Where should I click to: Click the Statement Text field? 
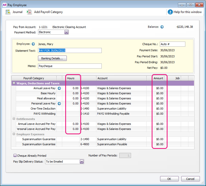pos(70,50)
